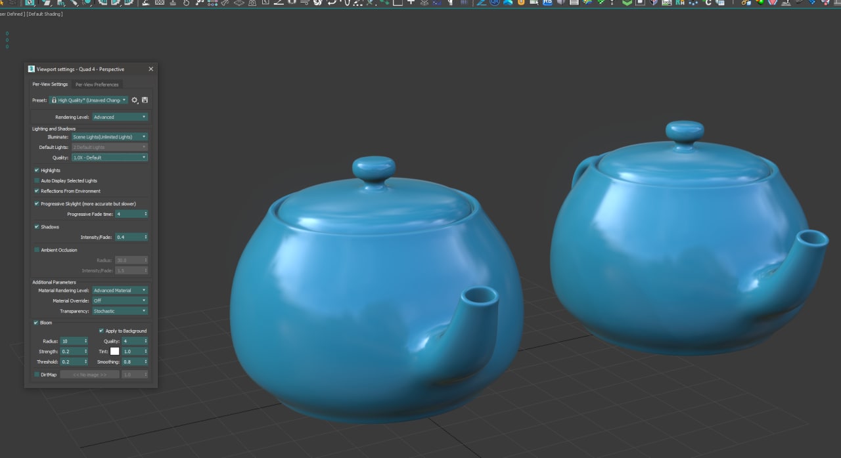
Task: Open the Transparency dropdown
Action: pyautogui.click(x=120, y=311)
